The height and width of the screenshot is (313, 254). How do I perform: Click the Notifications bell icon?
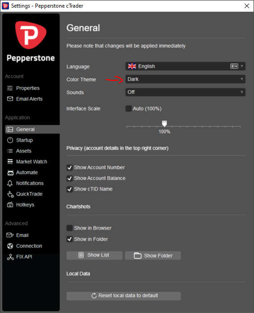click(x=10, y=183)
